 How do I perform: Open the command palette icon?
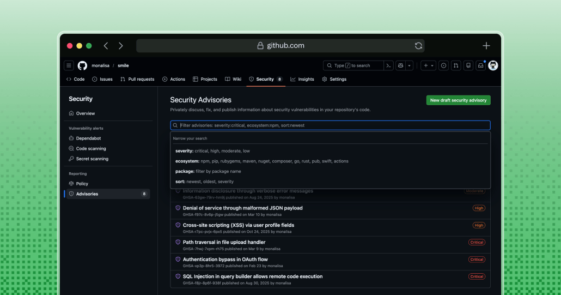click(x=388, y=65)
